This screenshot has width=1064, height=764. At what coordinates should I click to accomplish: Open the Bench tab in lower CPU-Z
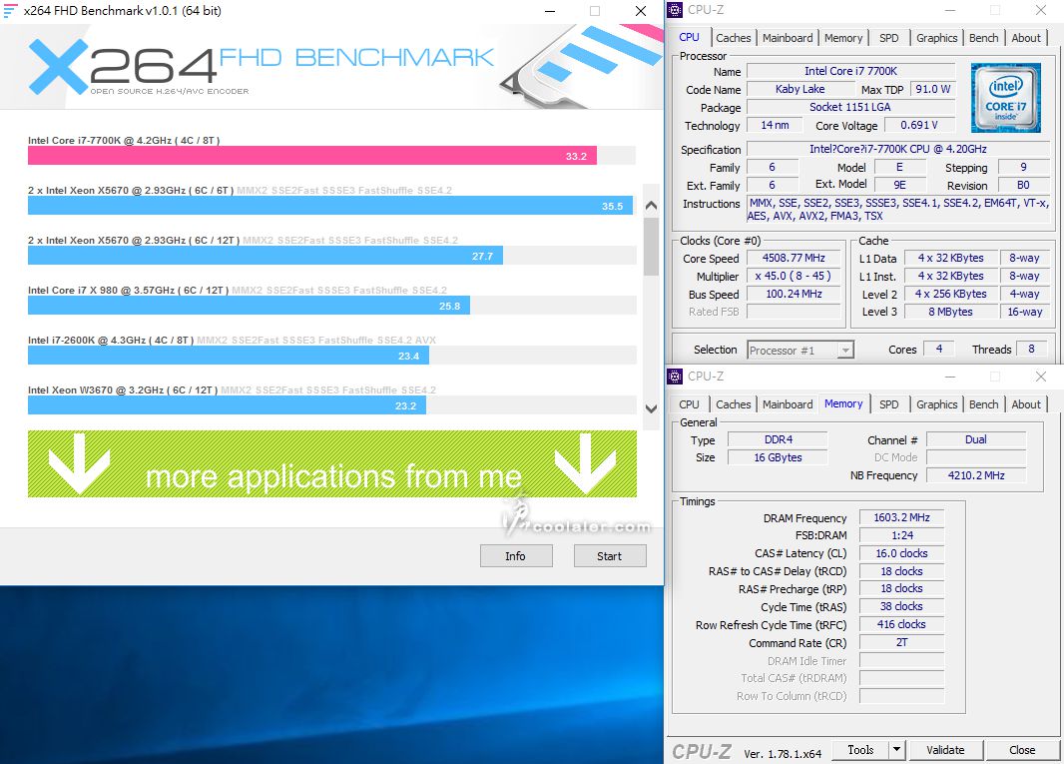click(x=983, y=404)
